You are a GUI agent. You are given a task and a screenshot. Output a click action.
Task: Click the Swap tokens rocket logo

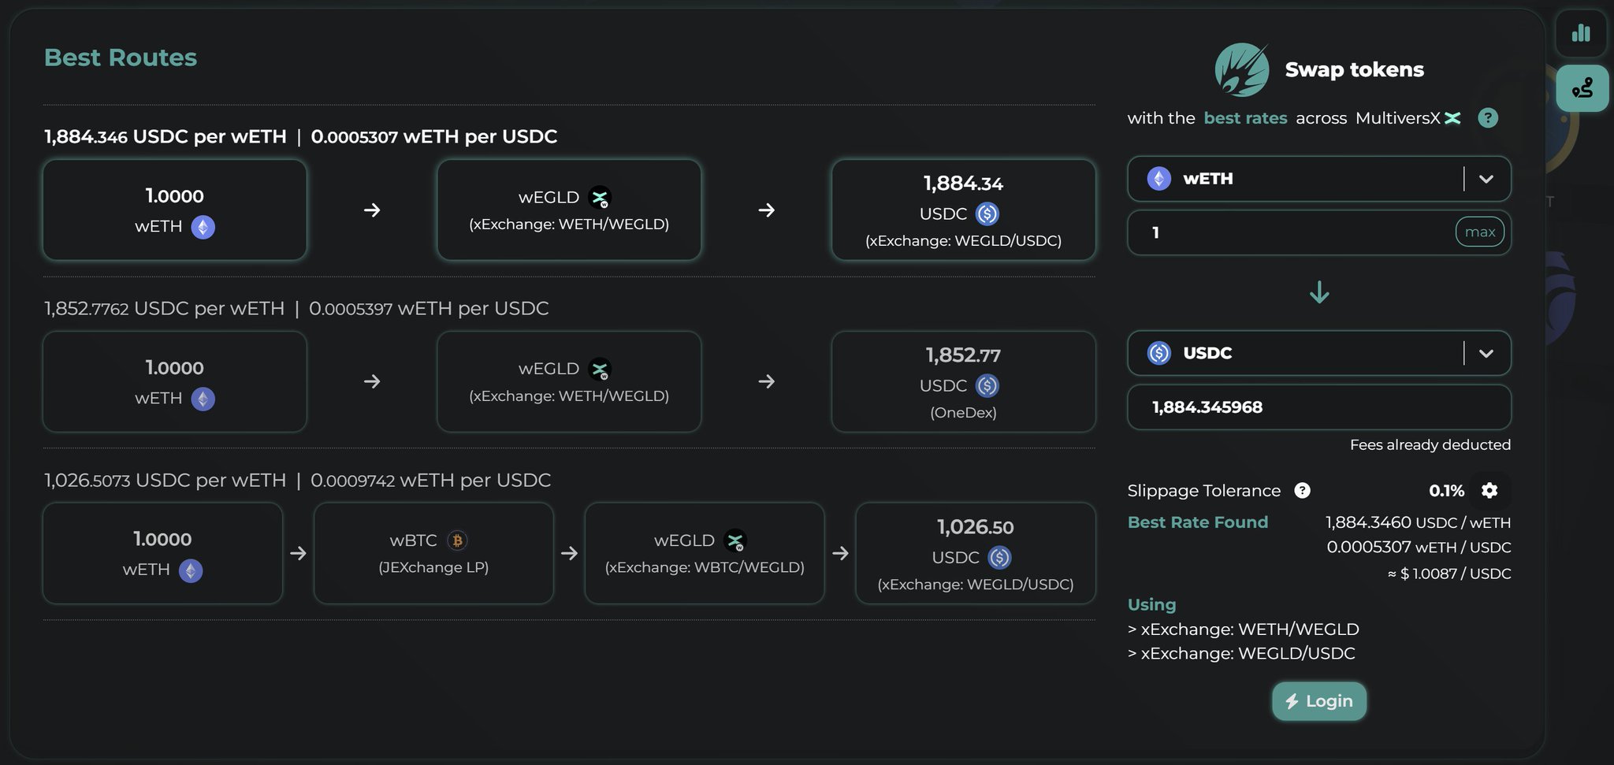(x=1242, y=69)
